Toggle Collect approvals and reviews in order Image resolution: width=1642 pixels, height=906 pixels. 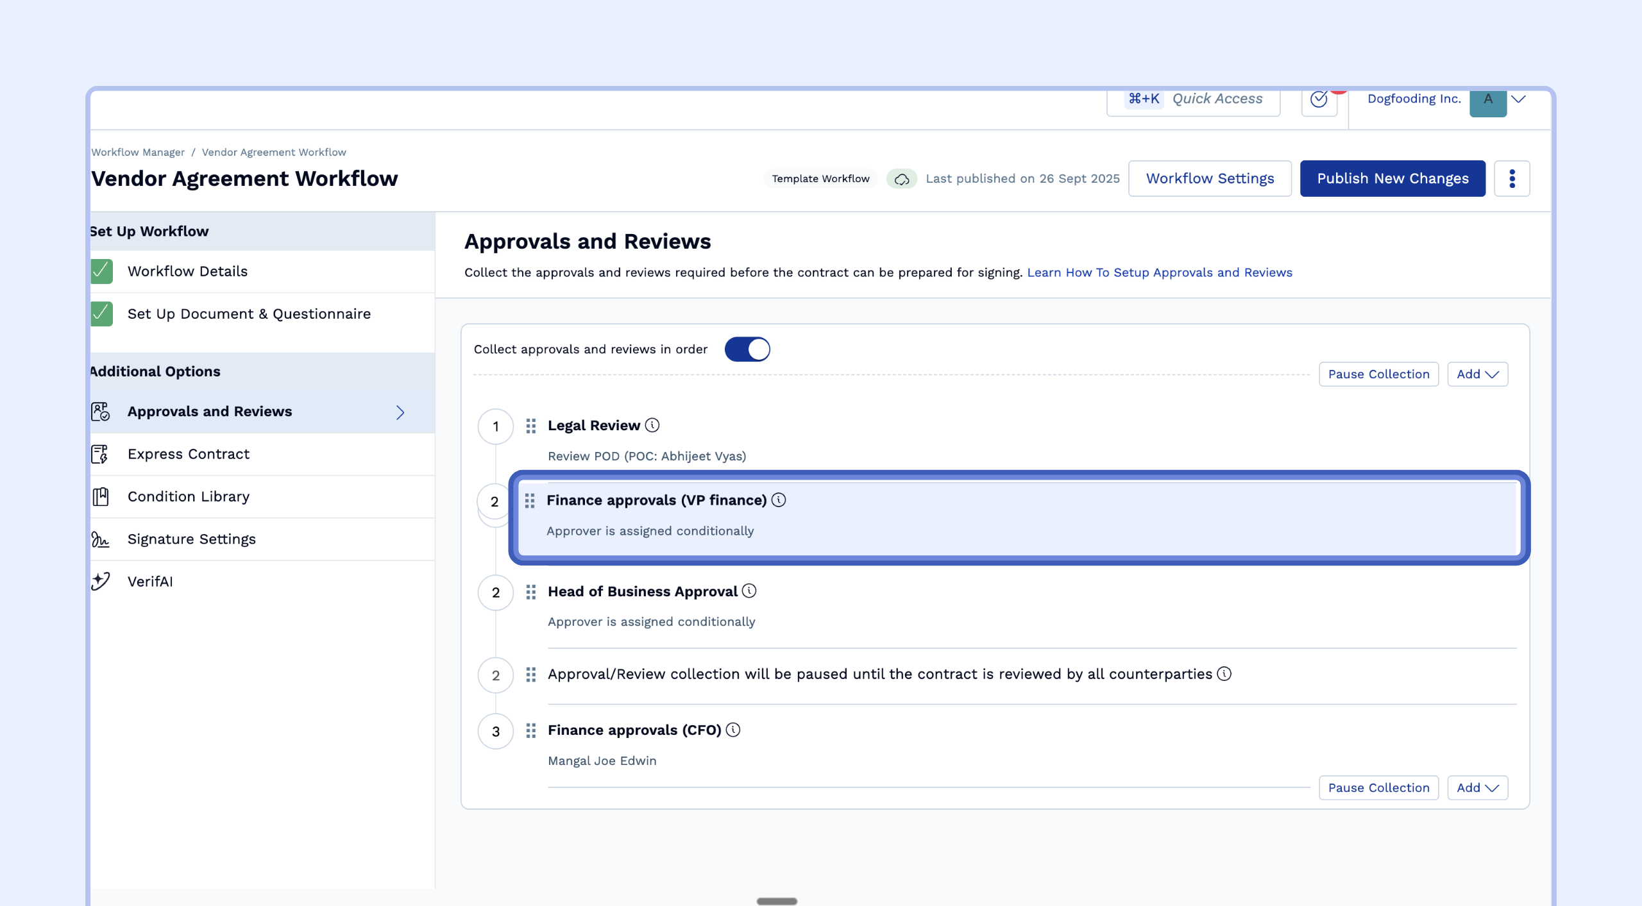pyautogui.click(x=747, y=349)
